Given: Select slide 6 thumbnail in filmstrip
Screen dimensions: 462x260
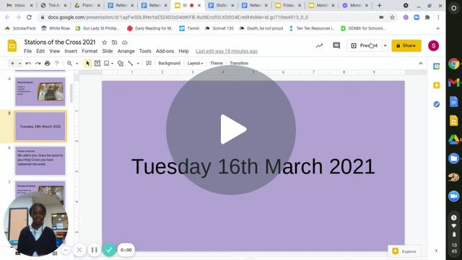Looking at the screenshot, I should pyautogui.click(x=40, y=160).
